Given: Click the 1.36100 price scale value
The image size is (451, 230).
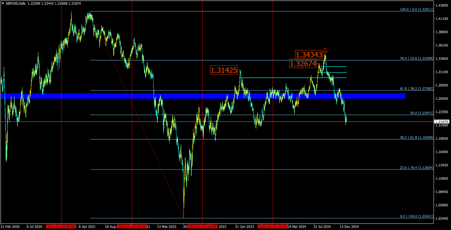Looking at the screenshot, I should [x=441, y=46].
